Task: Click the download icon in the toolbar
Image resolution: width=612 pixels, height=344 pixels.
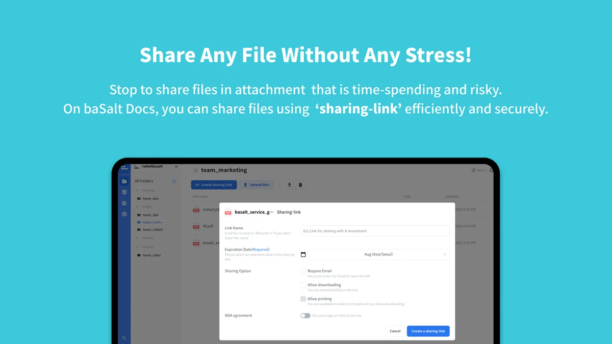Action: pos(289,184)
